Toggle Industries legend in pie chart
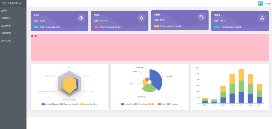This screenshot has width=272, height=129. 127,104
